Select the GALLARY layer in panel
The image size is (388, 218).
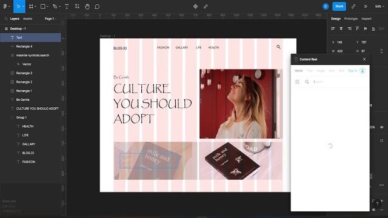point(30,144)
